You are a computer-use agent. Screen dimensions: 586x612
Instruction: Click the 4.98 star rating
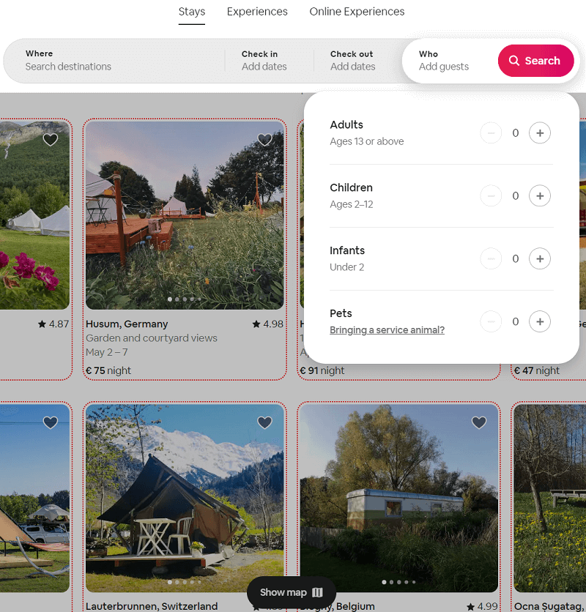(x=267, y=324)
